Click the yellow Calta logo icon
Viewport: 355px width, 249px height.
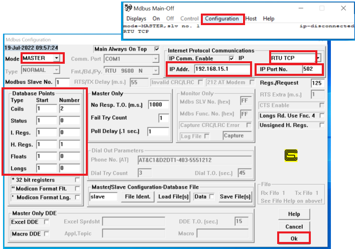coord(291,156)
